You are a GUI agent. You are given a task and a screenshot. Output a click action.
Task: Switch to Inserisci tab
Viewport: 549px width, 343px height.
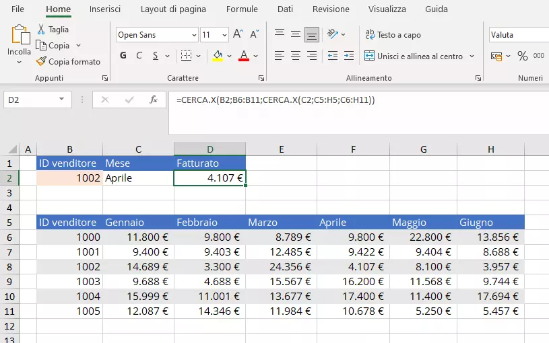pyautogui.click(x=104, y=9)
